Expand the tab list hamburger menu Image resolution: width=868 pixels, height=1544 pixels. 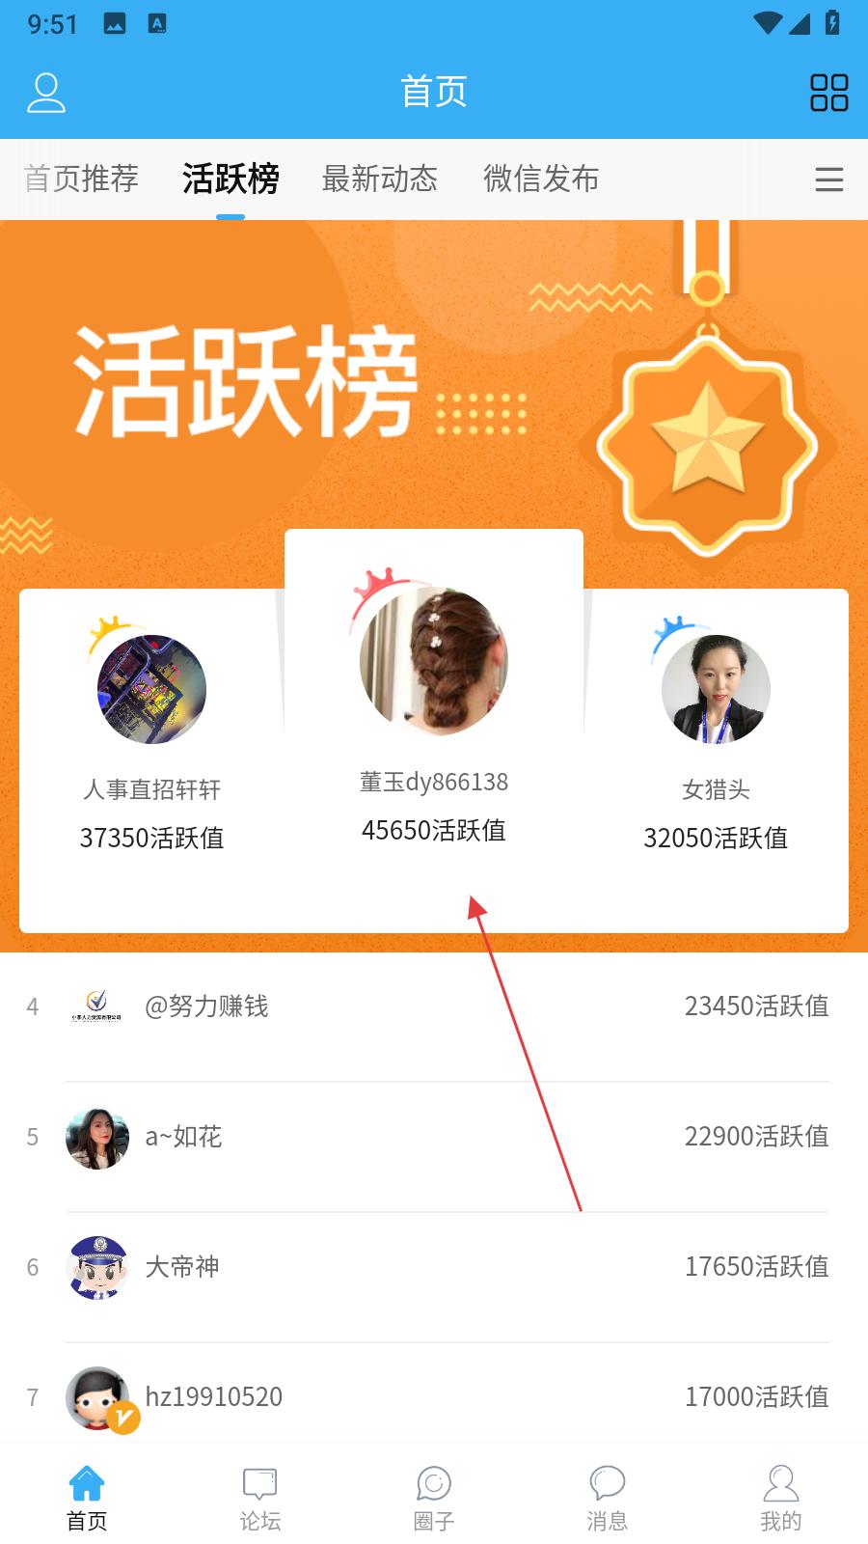(x=829, y=179)
